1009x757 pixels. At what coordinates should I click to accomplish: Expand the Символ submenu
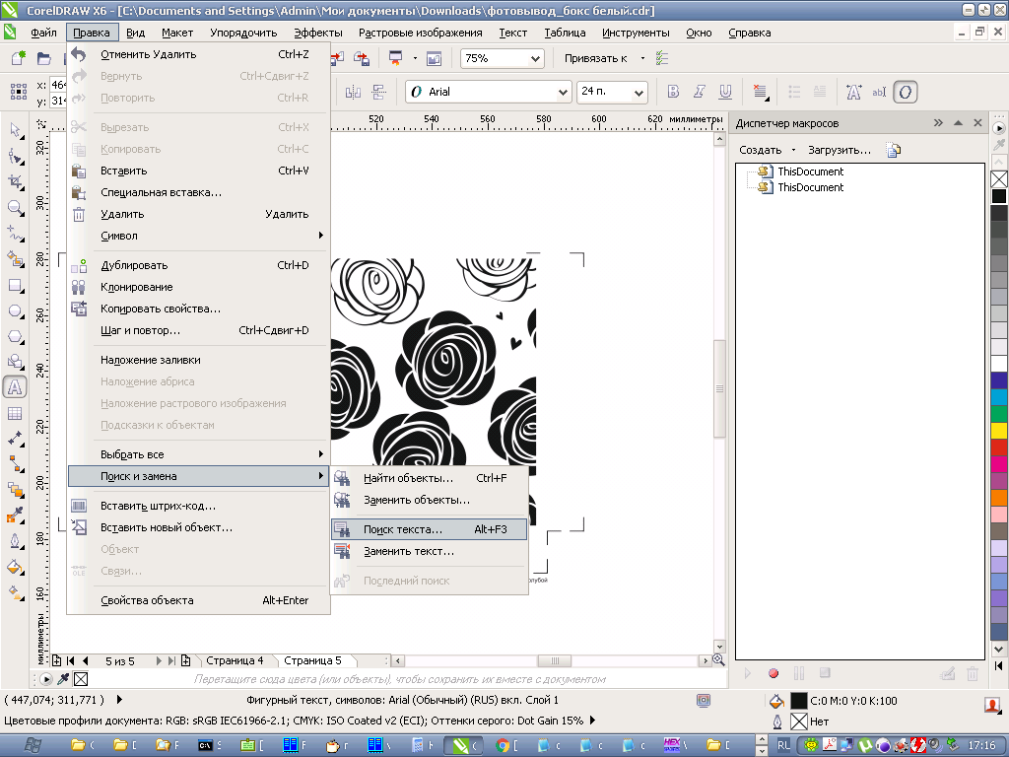pyautogui.click(x=199, y=236)
